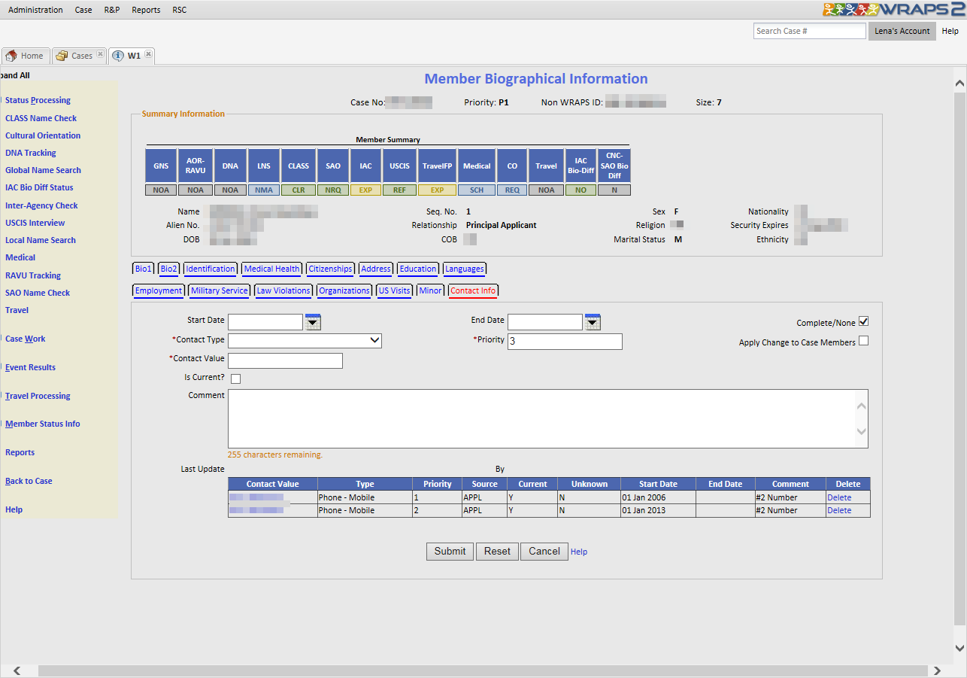Viewport: 967px width, 678px height.
Task: Enable Apply Change to Case Members
Action: [863, 341]
